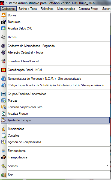Screen dimensions: 111x180
Task: Expand the Senhas submenu arrow
Action: pos(107,166)
